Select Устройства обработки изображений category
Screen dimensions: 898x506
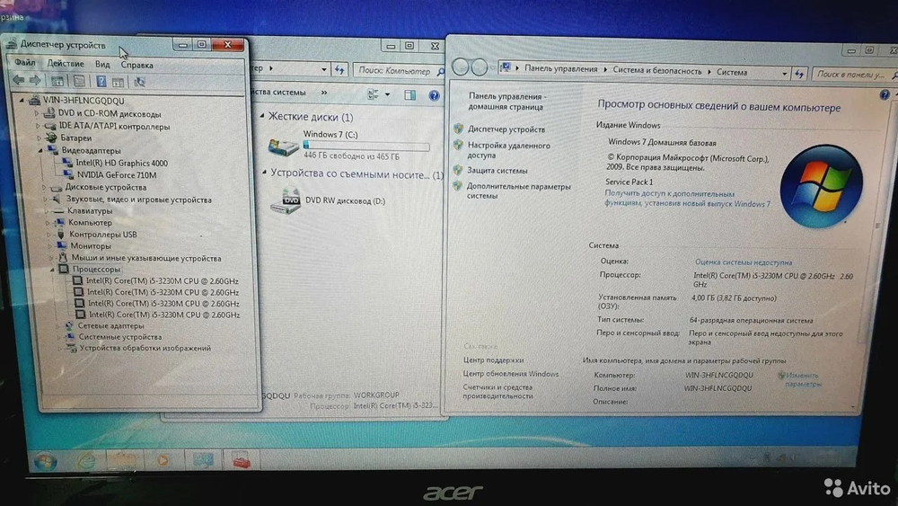(x=145, y=348)
